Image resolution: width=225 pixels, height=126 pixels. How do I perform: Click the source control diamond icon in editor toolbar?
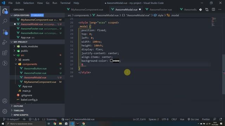(x=200, y=9)
